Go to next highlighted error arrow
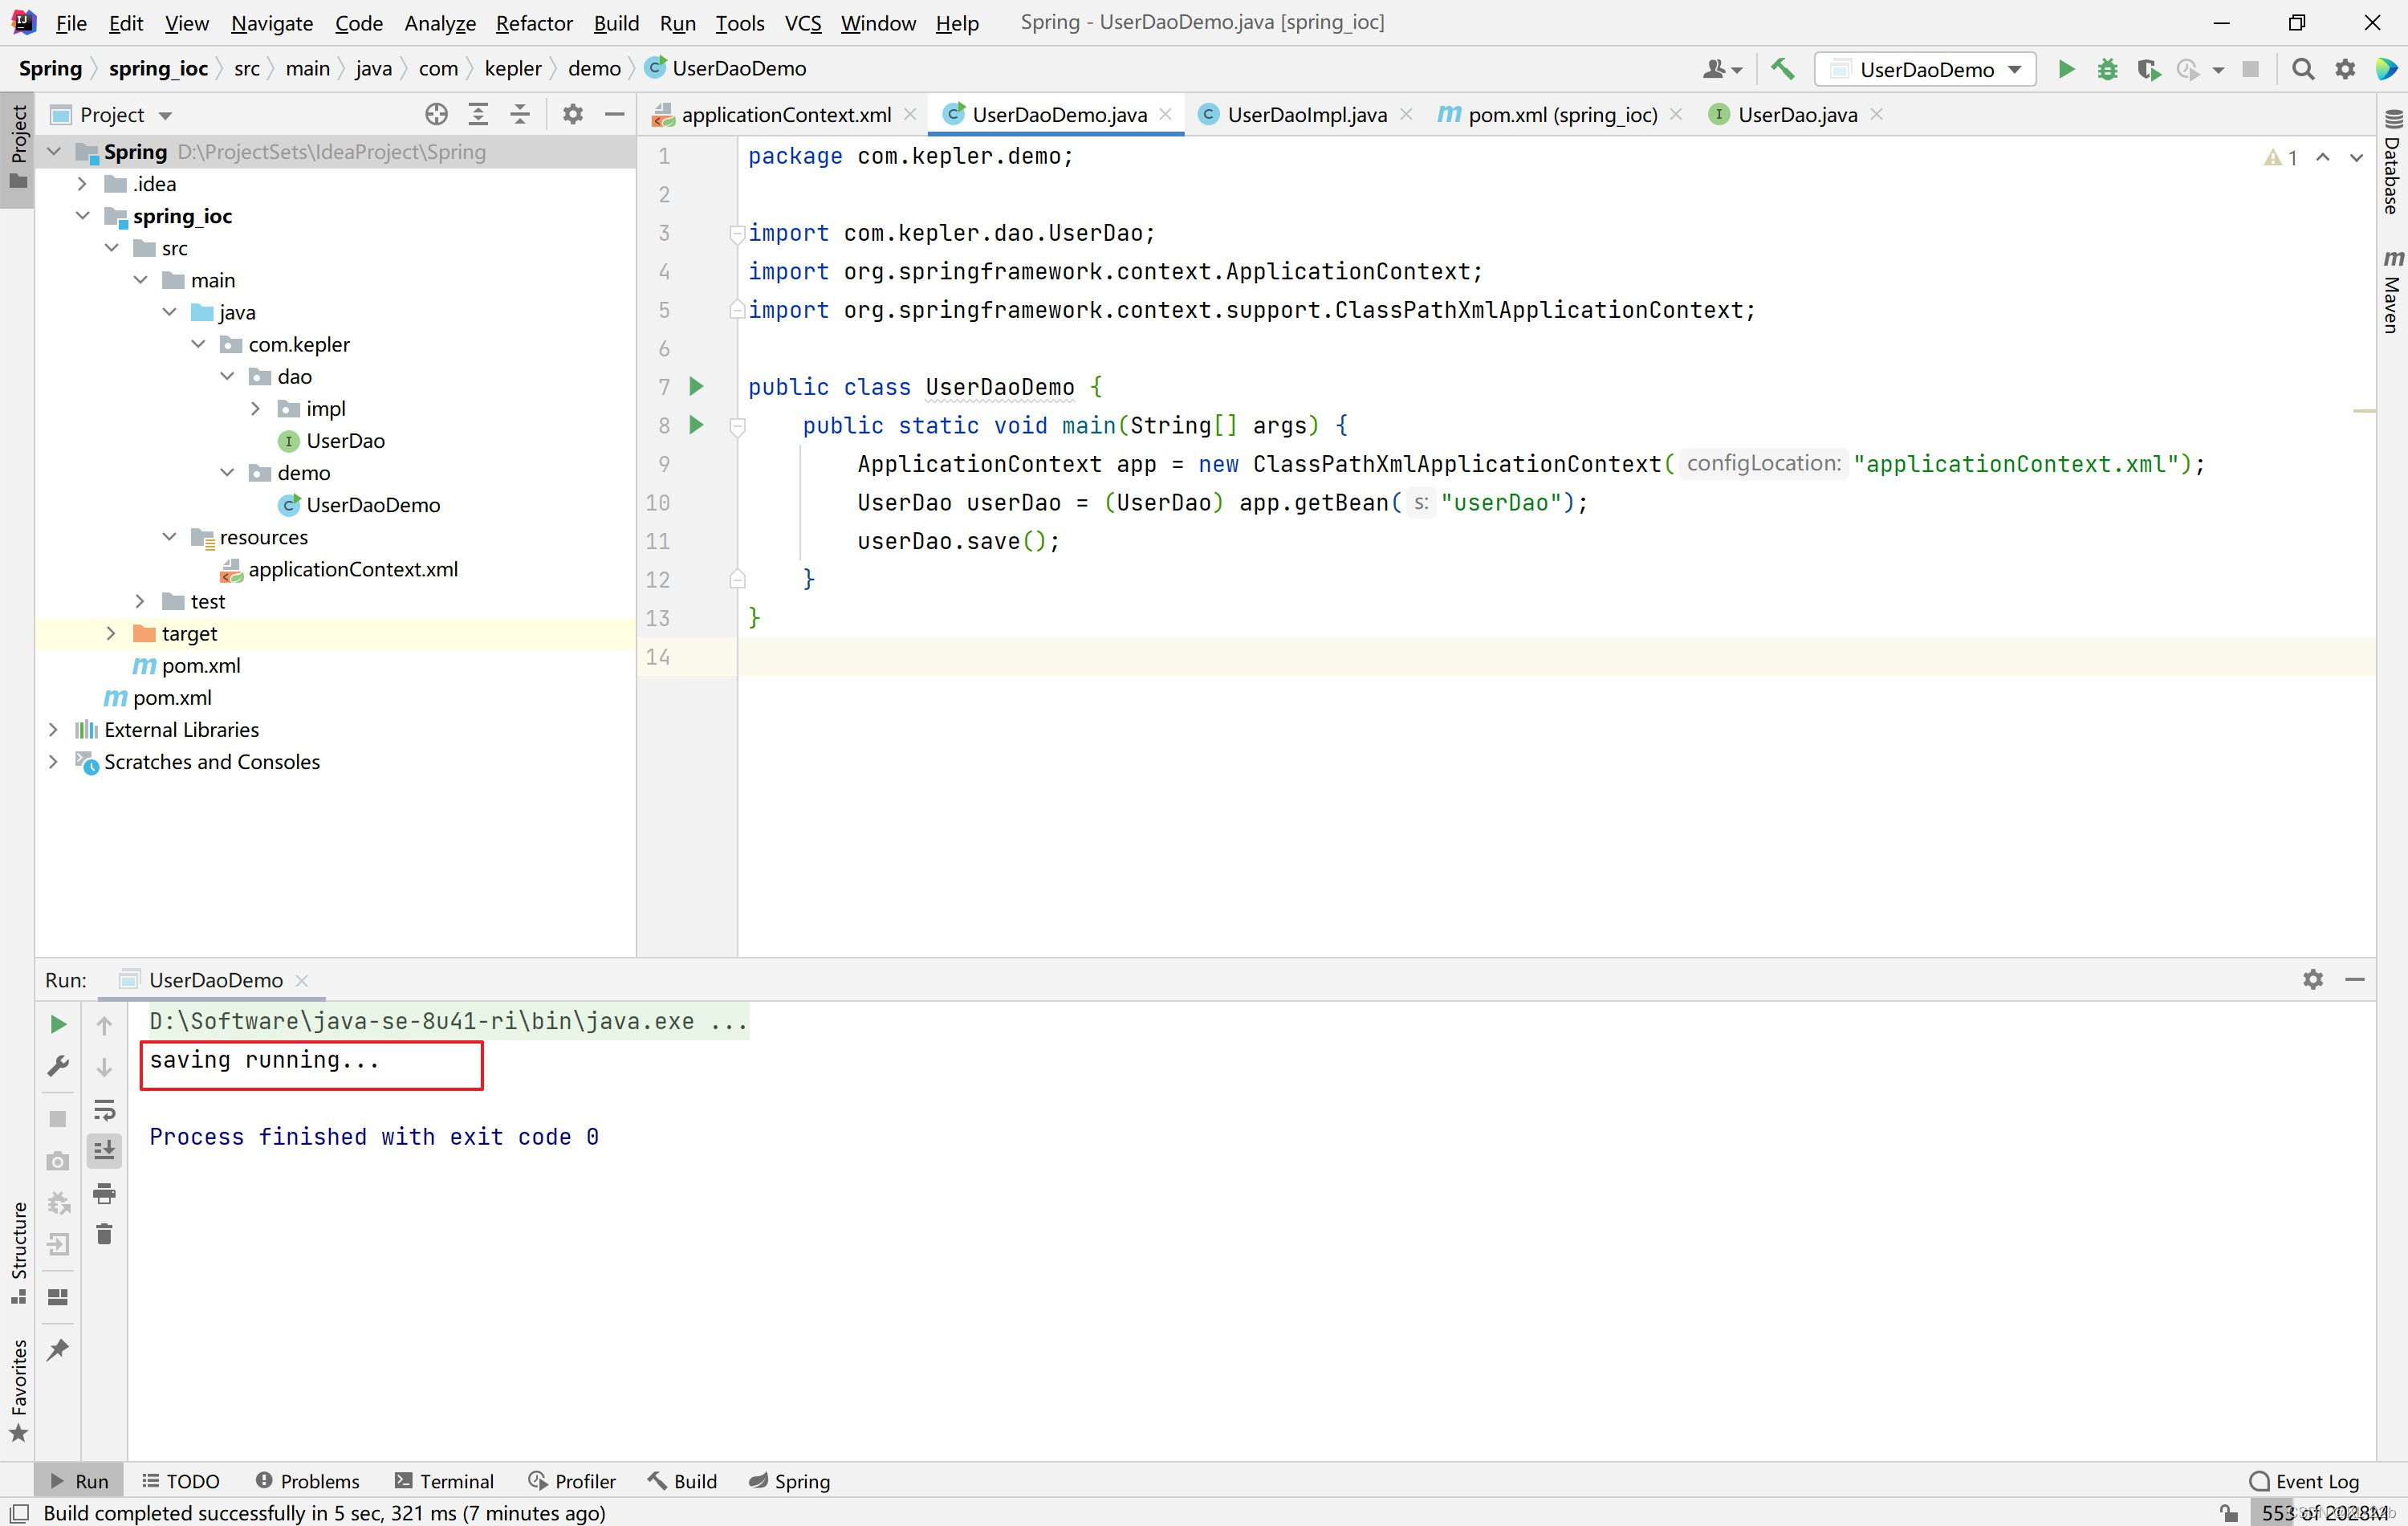Screen dimensions: 2408x1526 2357,157
